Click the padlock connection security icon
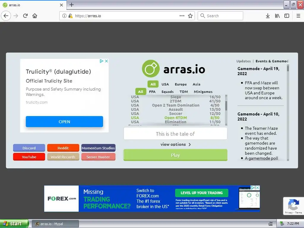This screenshot has width=304, height=228. [x=71, y=16]
